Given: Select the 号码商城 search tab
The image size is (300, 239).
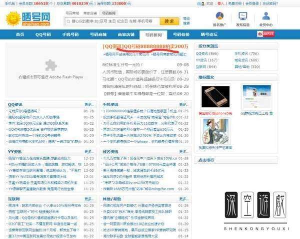Looking at the screenshot, I should [72, 13].
